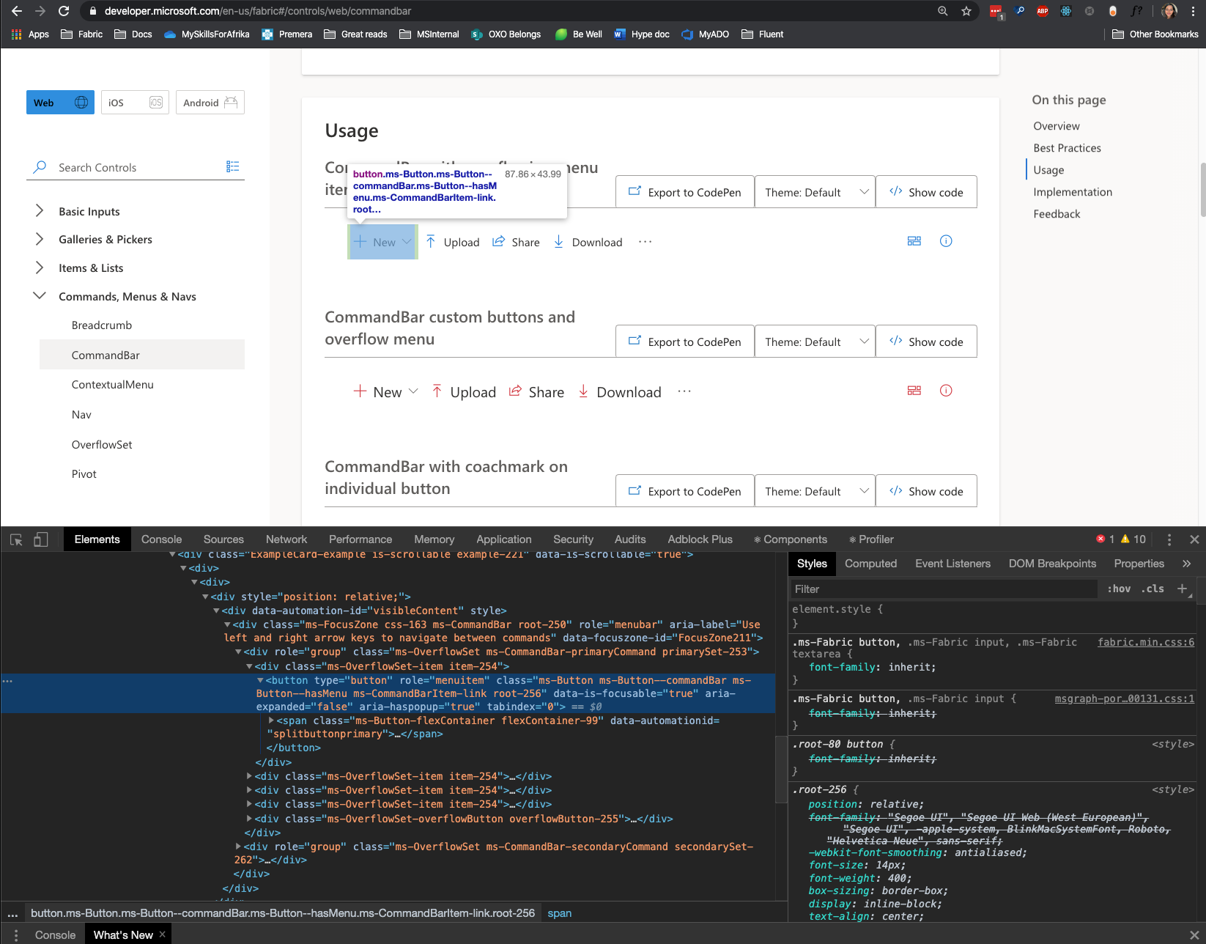This screenshot has width=1206, height=944.
Task: Open the Feedback link under On this page
Action: coord(1056,213)
